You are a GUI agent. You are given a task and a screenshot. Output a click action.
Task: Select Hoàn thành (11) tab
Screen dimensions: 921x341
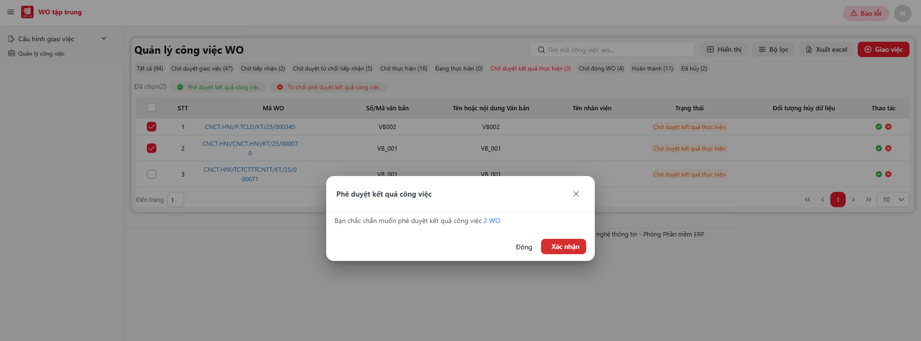652,69
